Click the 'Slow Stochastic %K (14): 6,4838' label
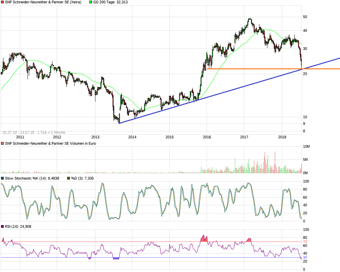The image size is (340, 272). pyautogui.click(x=32, y=179)
